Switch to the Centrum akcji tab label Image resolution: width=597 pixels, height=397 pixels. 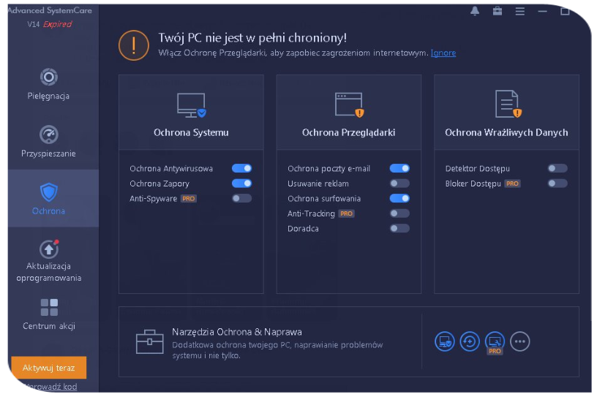49,326
